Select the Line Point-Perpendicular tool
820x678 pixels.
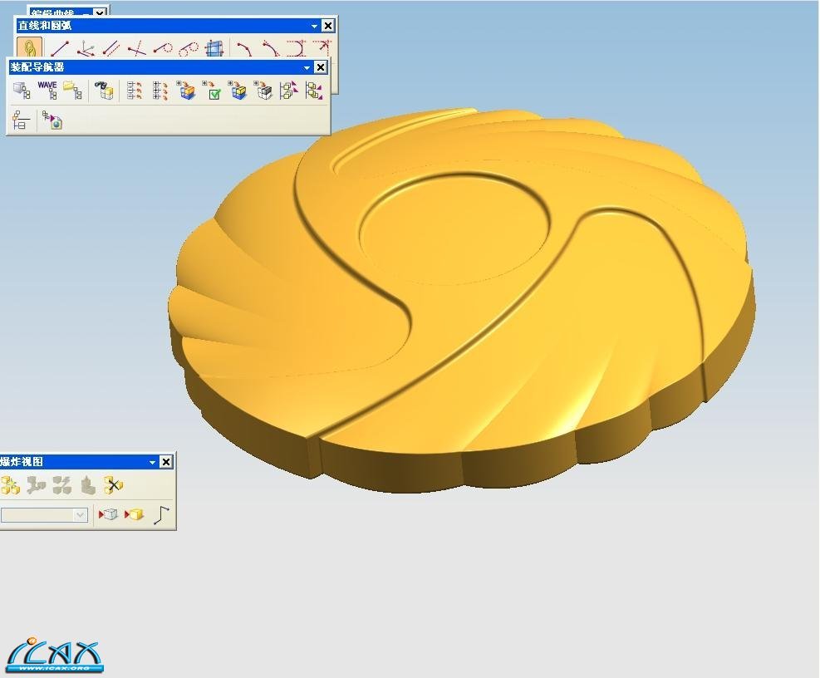137,49
